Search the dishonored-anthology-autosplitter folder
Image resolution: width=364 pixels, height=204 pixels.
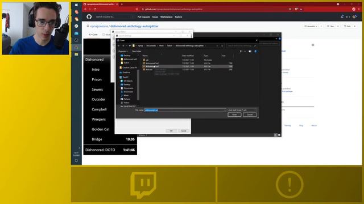241,46
